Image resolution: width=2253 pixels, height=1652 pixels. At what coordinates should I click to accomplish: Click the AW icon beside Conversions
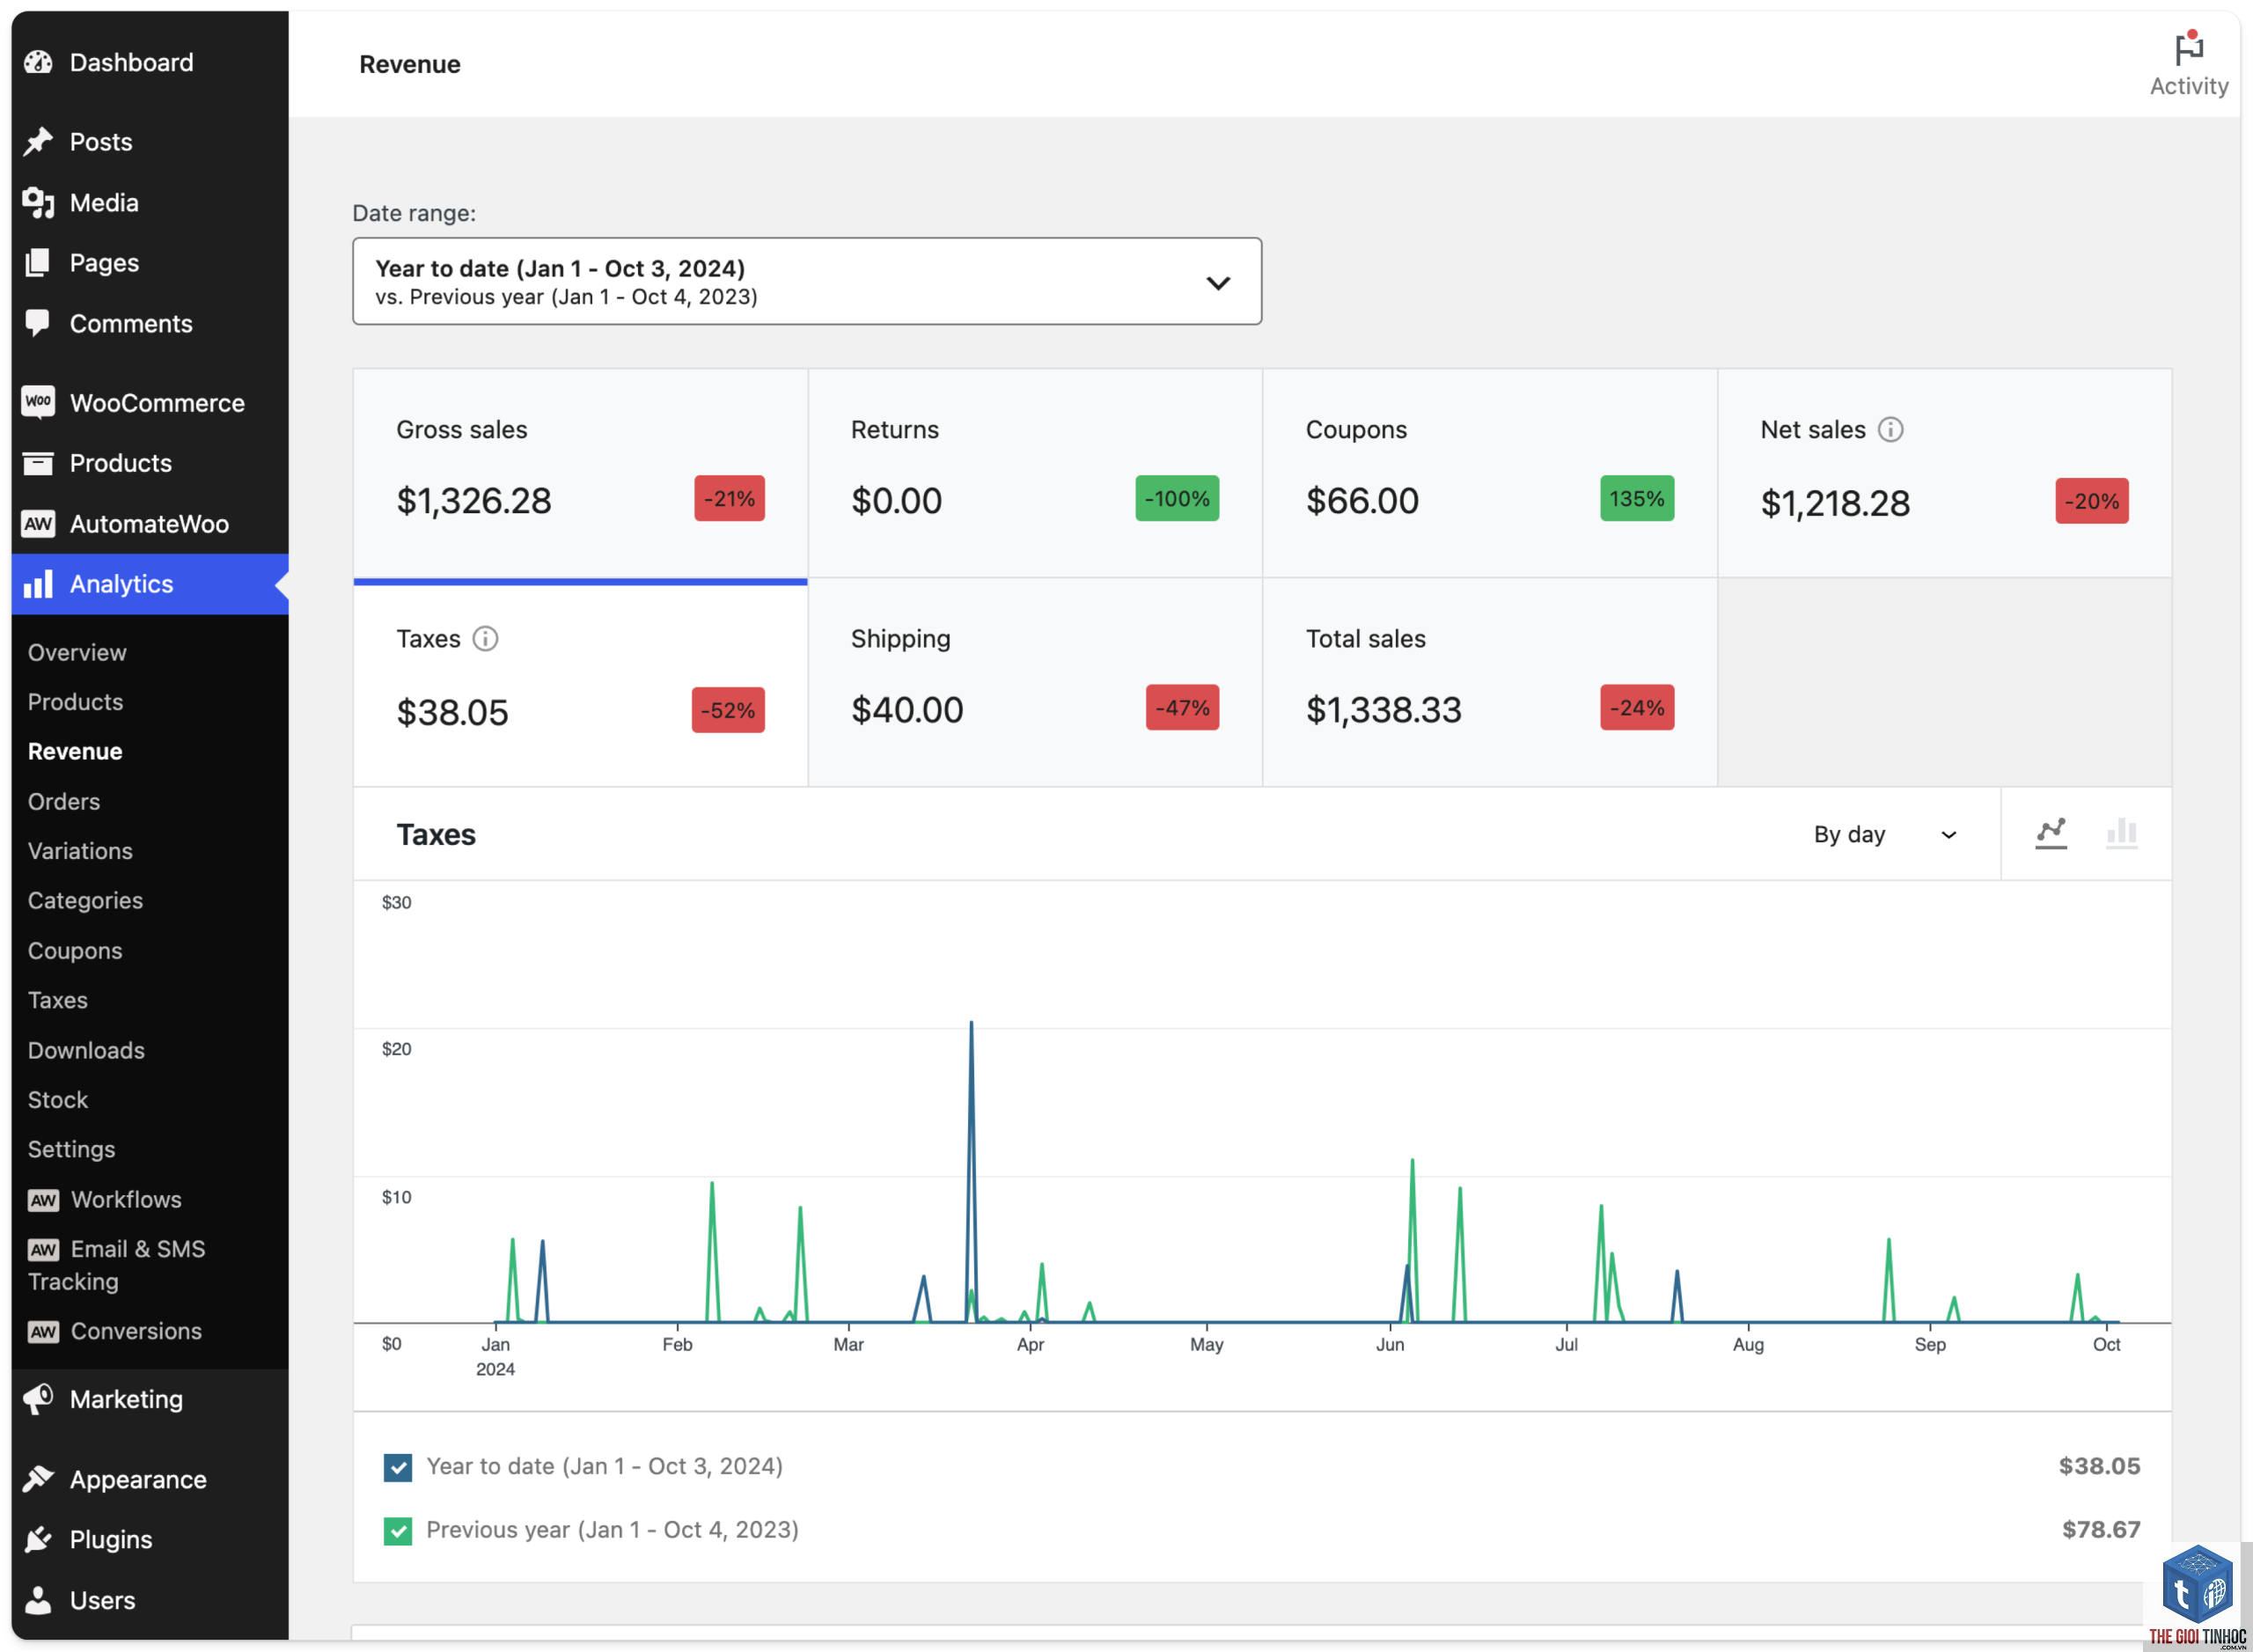click(x=43, y=1332)
